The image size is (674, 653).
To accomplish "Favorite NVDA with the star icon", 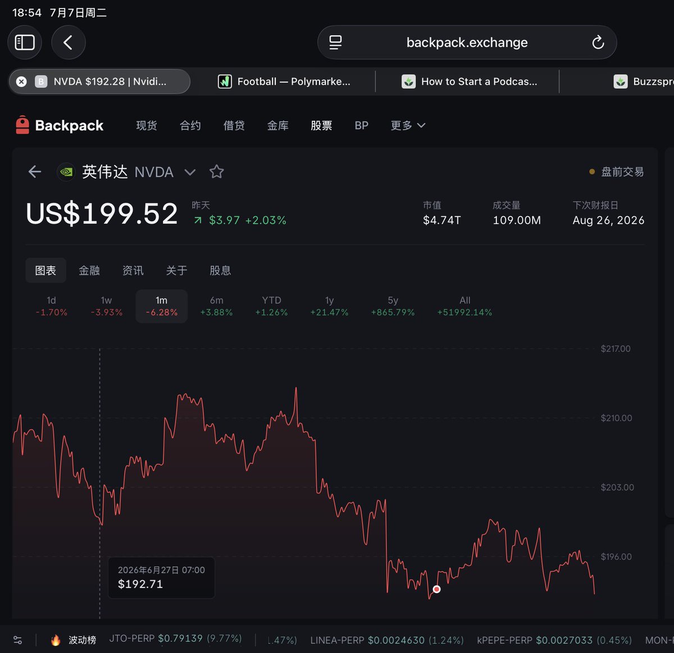I will [x=216, y=172].
